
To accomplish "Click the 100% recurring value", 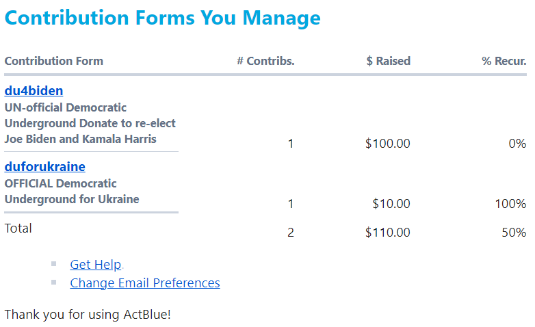I will tap(510, 204).
